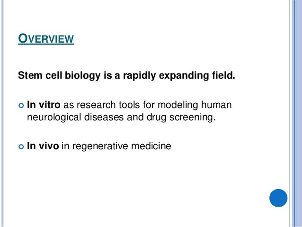Screen dimensions: 302x227
Task: Click the bullet ring beside In vivo
Action: tap(21, 146)
